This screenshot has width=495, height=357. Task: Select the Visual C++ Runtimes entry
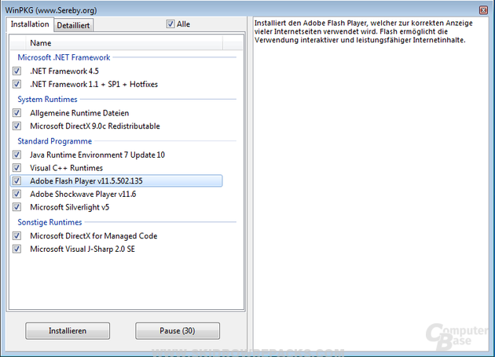click(x=66, y=168)
